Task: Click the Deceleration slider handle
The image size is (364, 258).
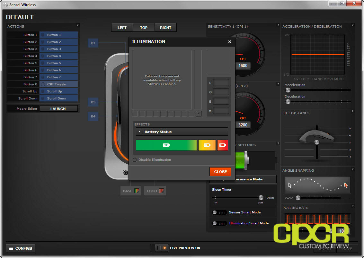Action: click(288, 101)
